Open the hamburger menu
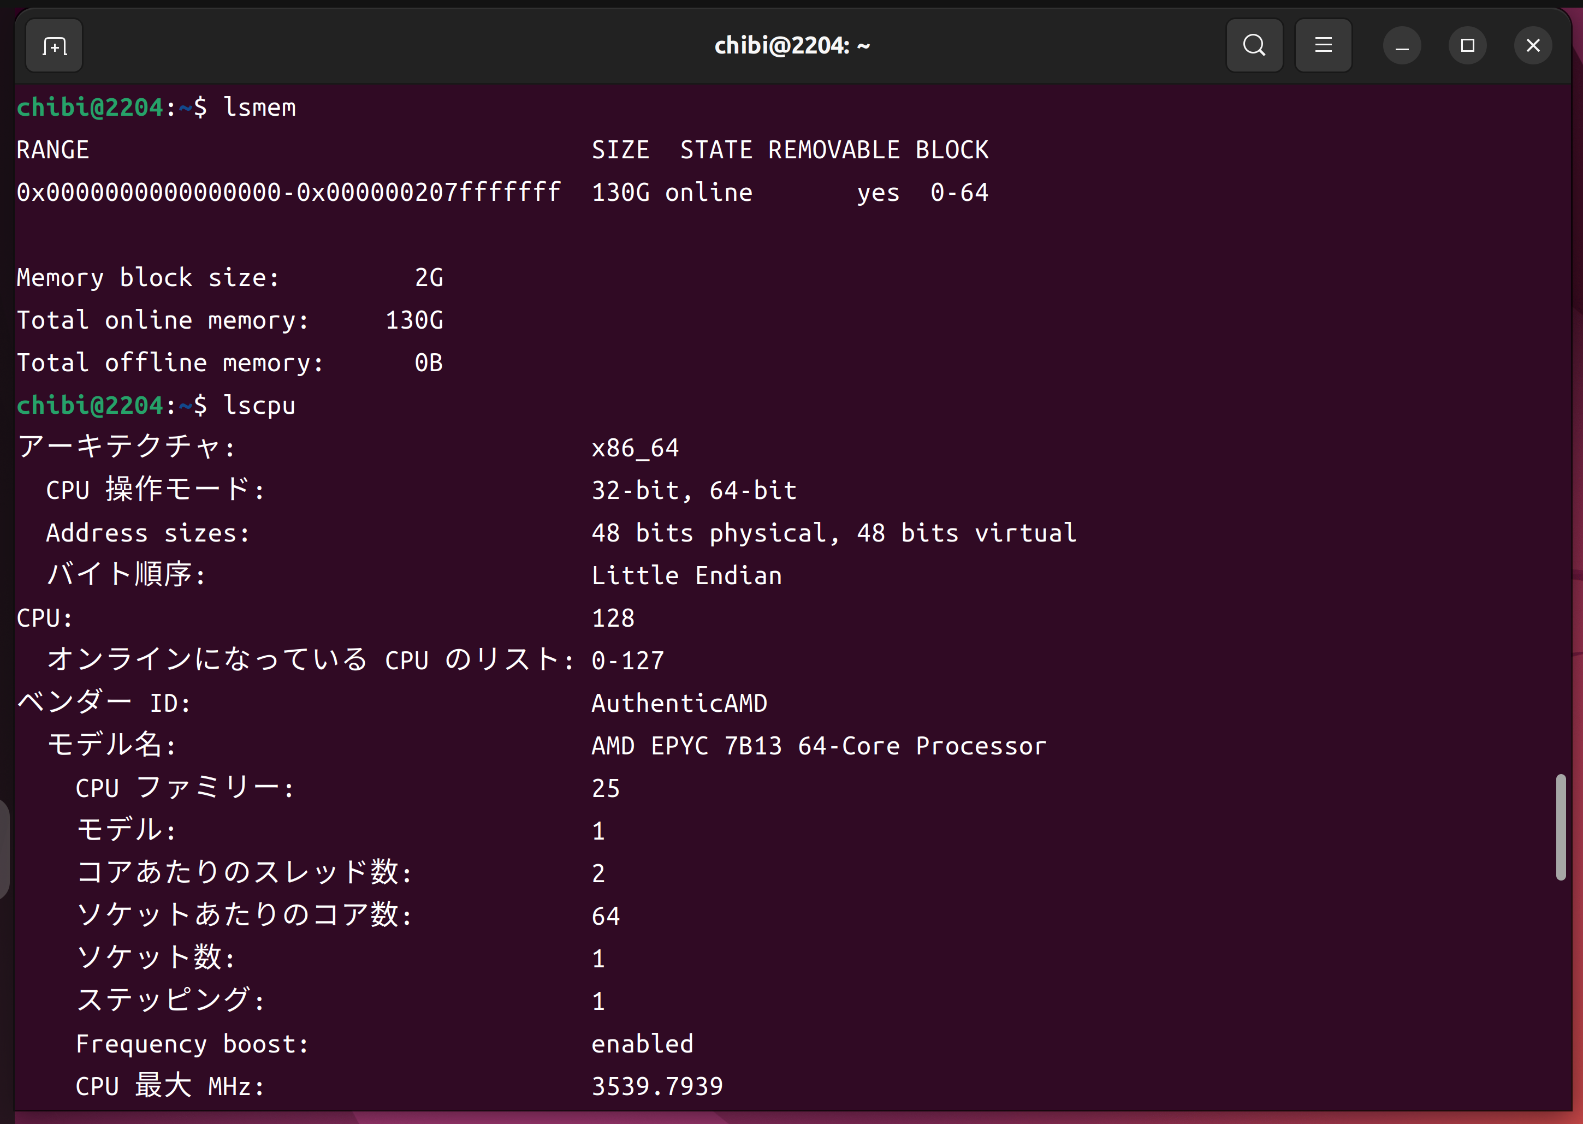 [1323, 46]
